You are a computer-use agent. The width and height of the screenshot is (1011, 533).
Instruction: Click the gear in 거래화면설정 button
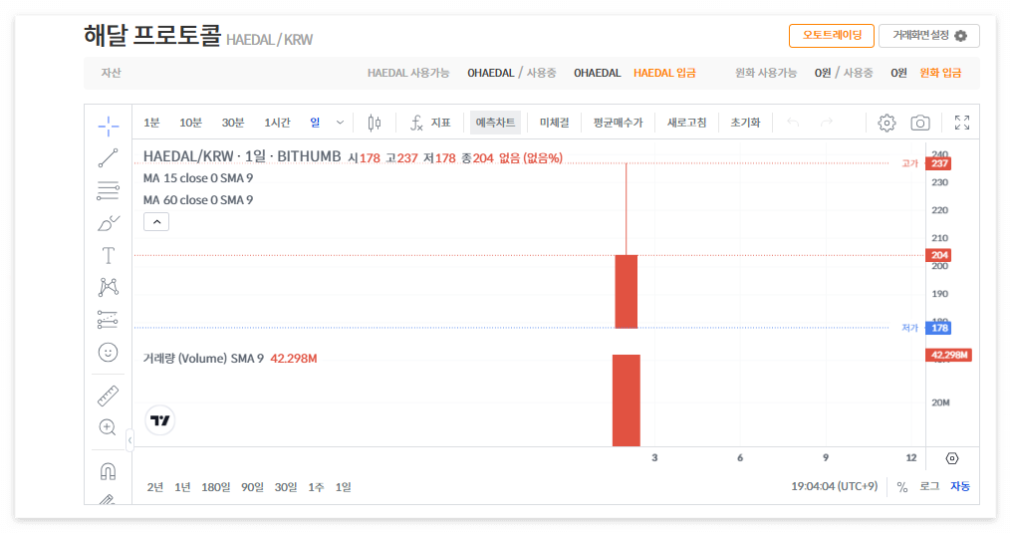pyautogui.click(x=961, y=36)
